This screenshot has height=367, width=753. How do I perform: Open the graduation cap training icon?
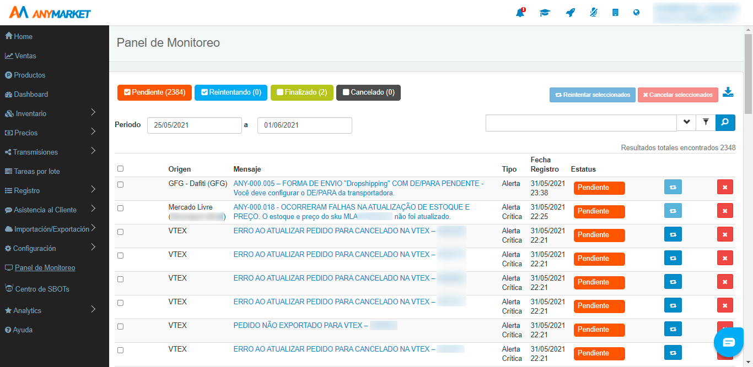click(545, 13)
